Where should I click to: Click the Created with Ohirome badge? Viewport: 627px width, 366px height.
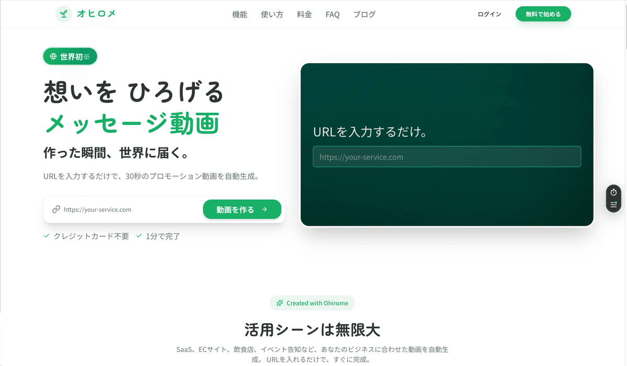point(312,303)
